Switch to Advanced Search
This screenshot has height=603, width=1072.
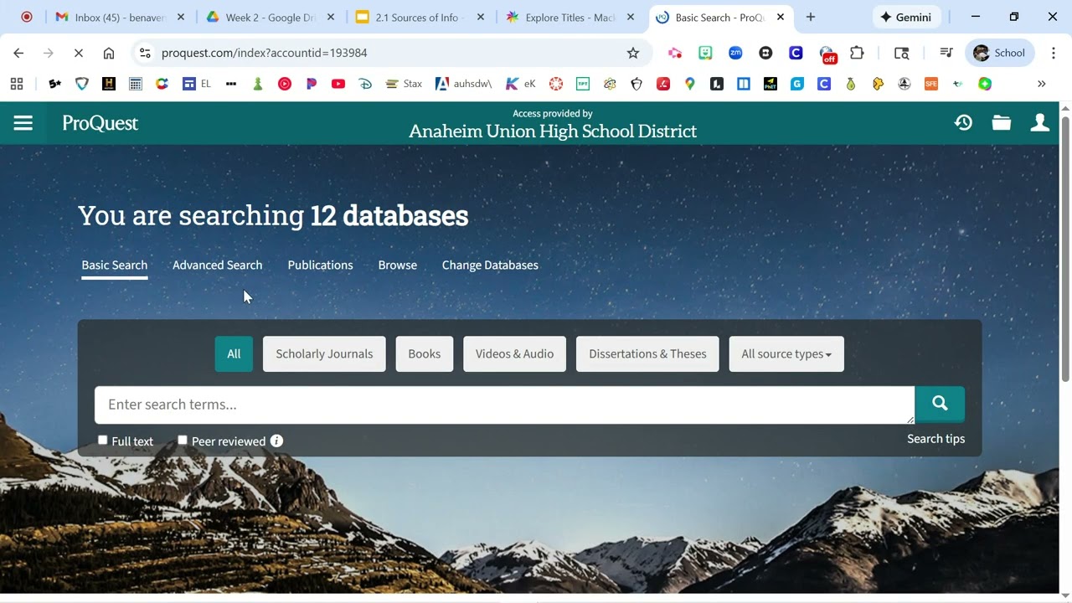(x=218, y=265)
